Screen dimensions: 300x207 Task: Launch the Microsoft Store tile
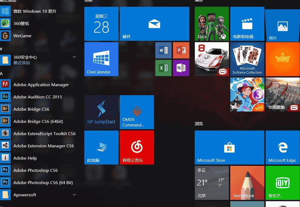(229, 147)
